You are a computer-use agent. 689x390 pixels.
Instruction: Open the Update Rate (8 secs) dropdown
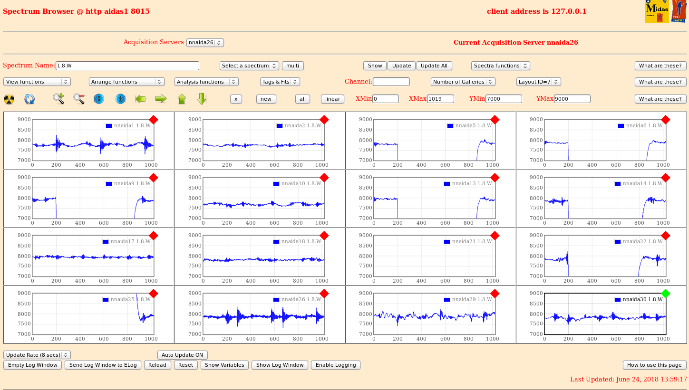[37, 355]
